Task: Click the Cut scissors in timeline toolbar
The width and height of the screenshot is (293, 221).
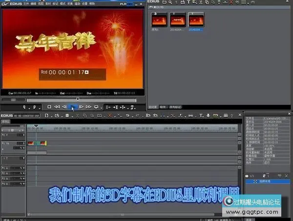Action: (x=77, y=116)
